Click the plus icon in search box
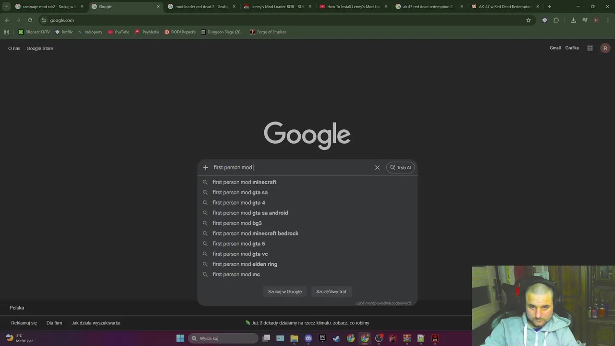This screenshot has height=346, width=615. click(205, 167)
